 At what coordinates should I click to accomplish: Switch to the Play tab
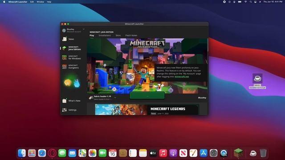92,36
